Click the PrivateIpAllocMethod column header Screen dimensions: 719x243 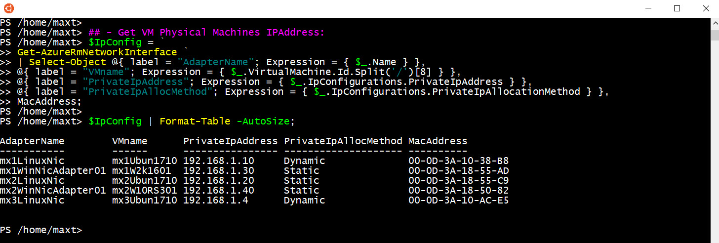[343, 141]
